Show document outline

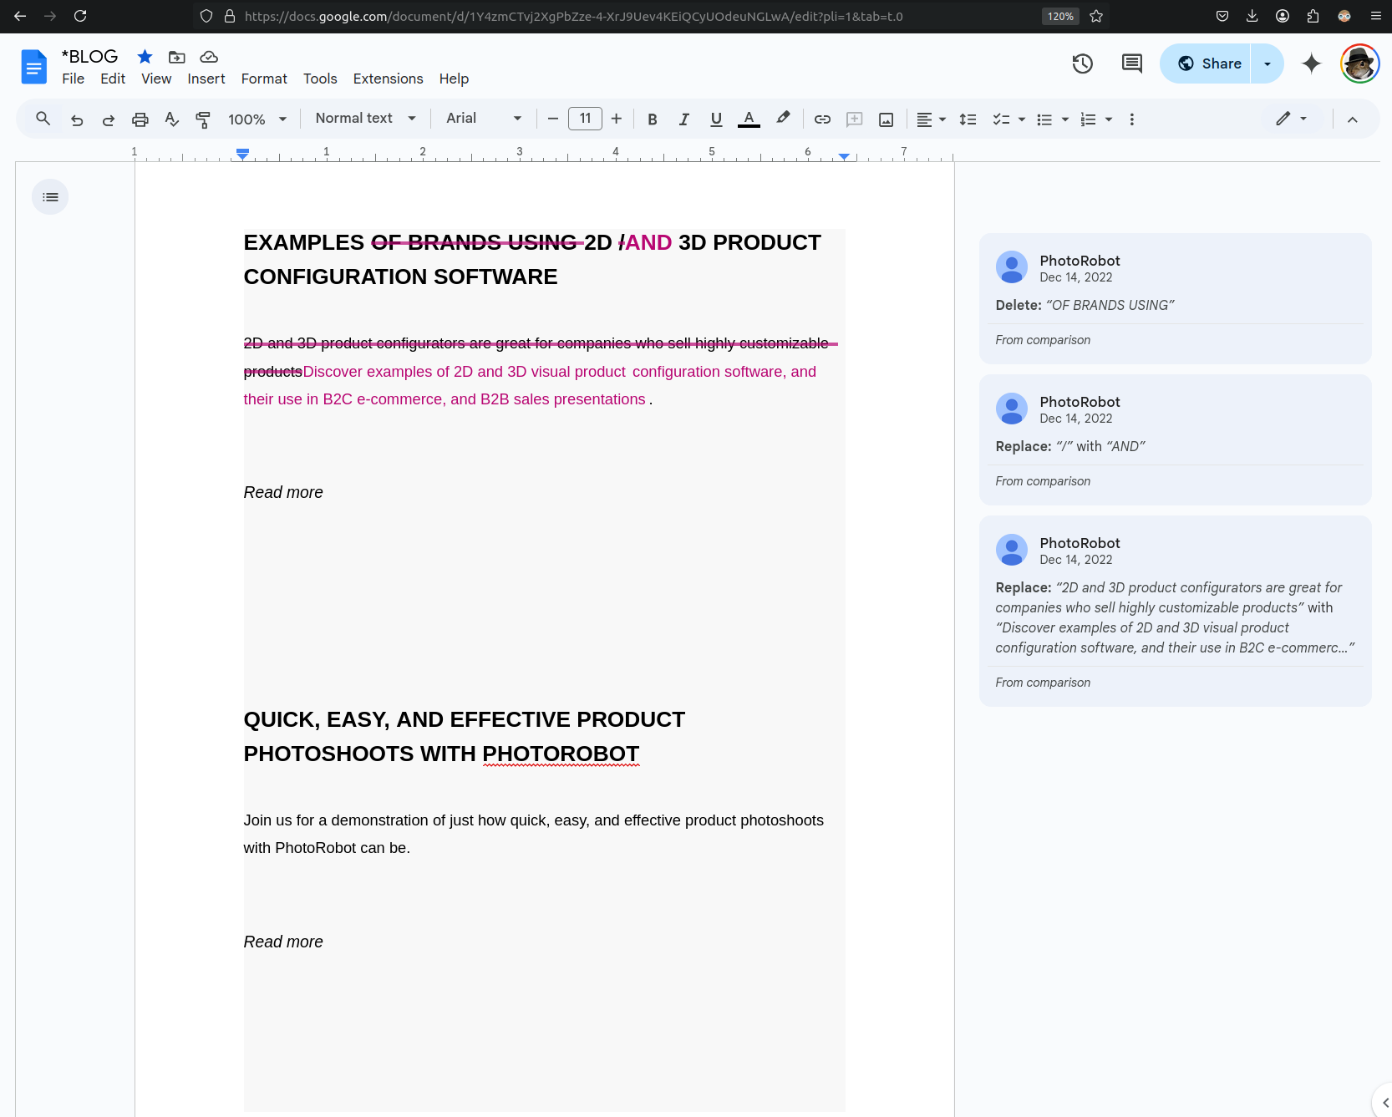click(x=50, y=197)
